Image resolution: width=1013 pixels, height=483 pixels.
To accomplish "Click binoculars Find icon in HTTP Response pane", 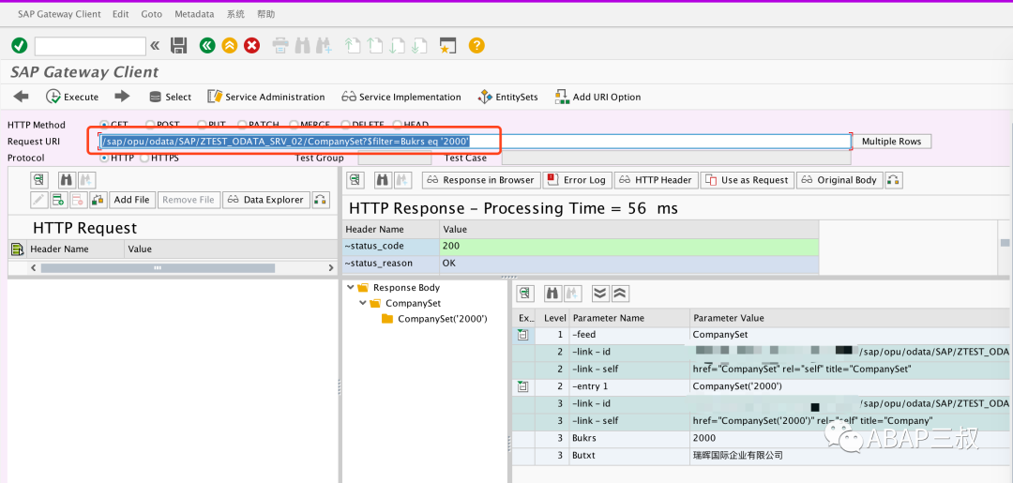I will tap(383, 179).
